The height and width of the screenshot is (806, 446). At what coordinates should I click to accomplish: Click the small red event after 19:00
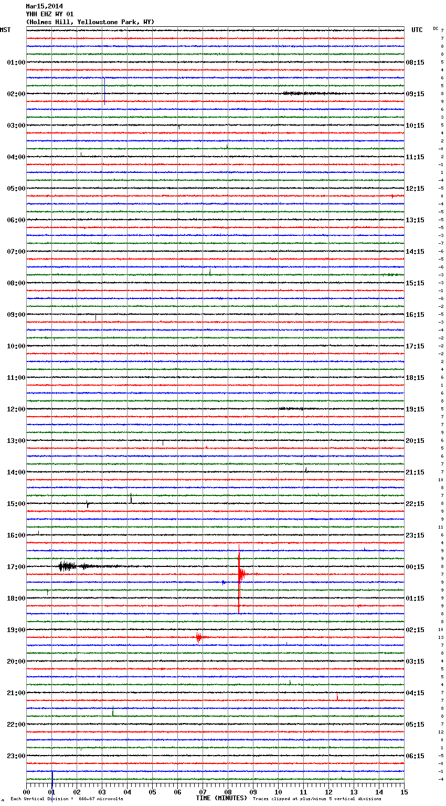[199, 638]
